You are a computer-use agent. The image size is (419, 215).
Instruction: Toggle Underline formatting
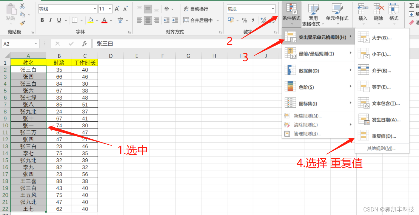59,20
